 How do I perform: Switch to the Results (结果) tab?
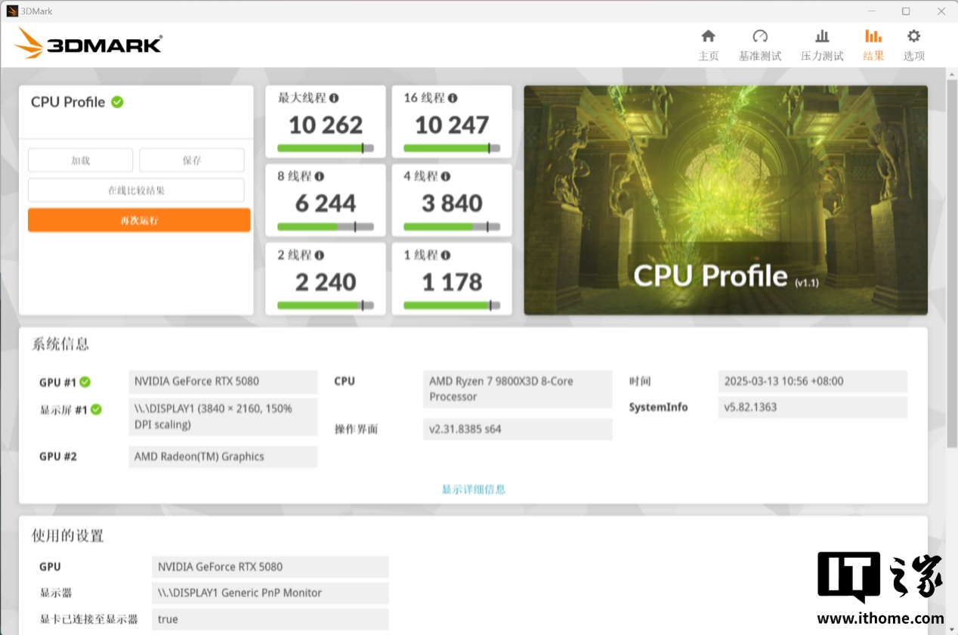click(873, 45)
